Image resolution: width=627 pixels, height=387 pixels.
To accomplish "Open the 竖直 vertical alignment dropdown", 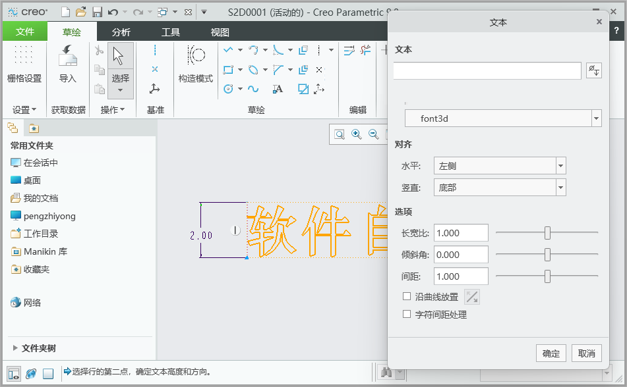I will pyautogui.click(x=560, y=187).
